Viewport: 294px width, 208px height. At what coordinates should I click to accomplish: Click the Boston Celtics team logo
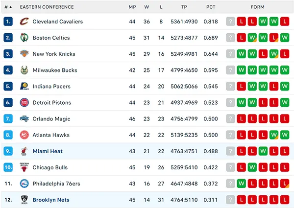[24, 38]
